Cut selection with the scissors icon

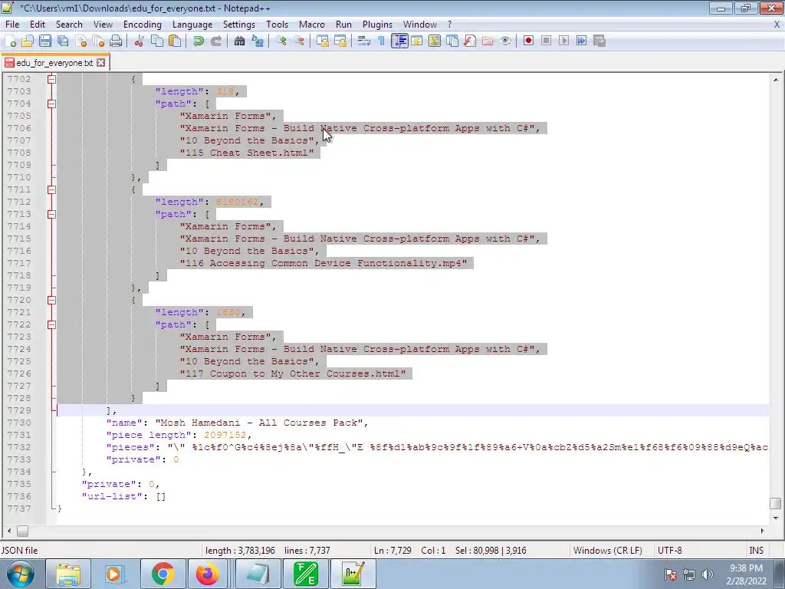(140, 41)
